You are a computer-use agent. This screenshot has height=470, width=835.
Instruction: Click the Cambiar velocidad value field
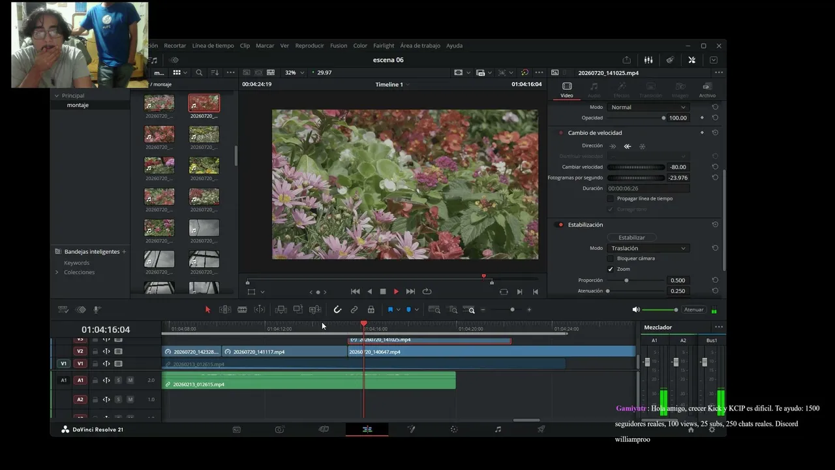678,167
